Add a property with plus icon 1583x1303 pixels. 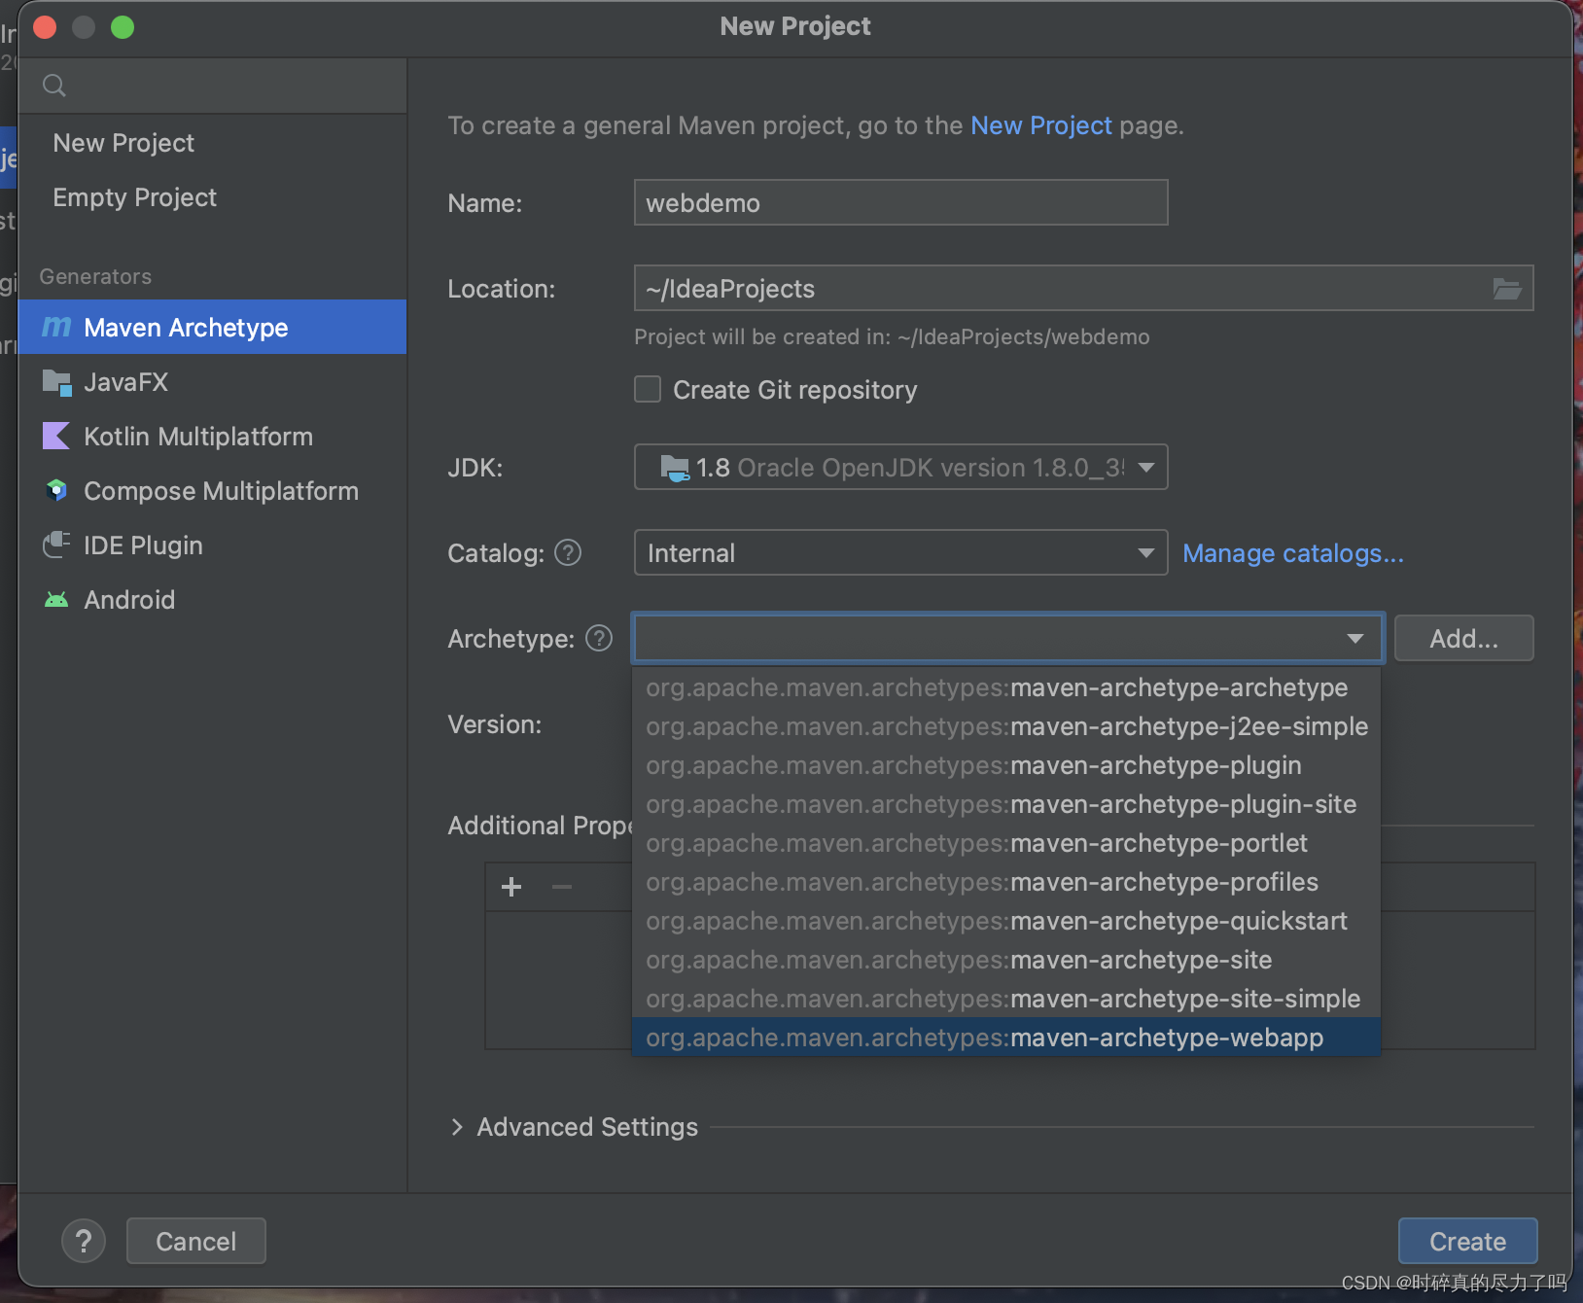511,887
